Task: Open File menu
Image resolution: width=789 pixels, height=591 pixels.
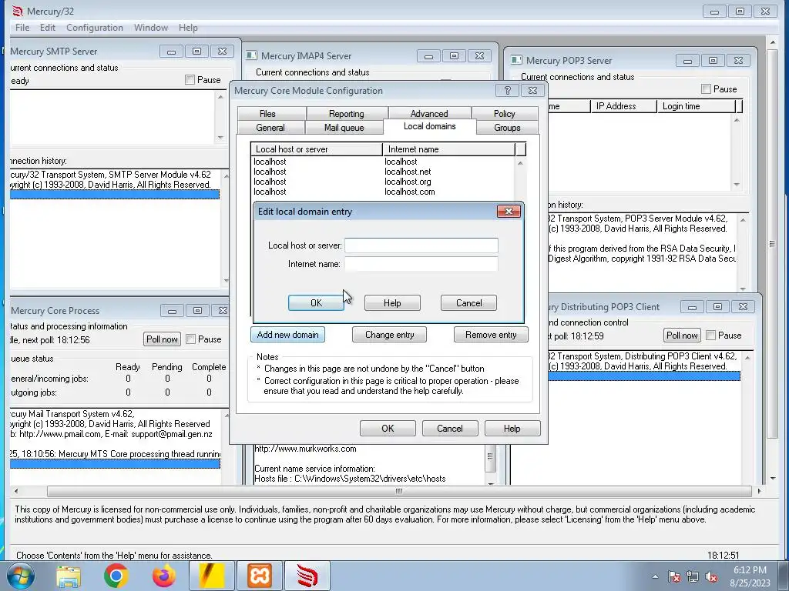Action: (22, 28)
